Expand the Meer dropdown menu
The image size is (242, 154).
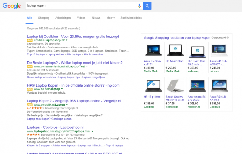point(111,18)
